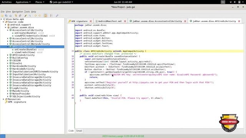This screenshot has width=246, height=138.
Task: Click the key icon beside APK signature in the tree
Action: 6,102
